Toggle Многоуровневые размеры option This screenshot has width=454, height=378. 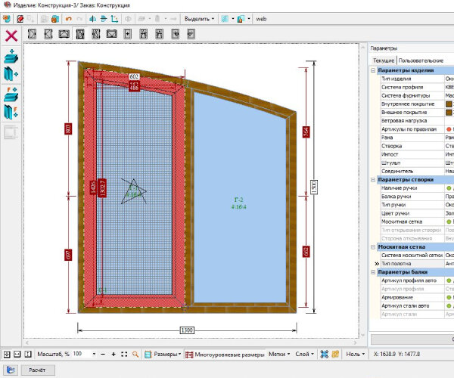click(x=225, y=355)
